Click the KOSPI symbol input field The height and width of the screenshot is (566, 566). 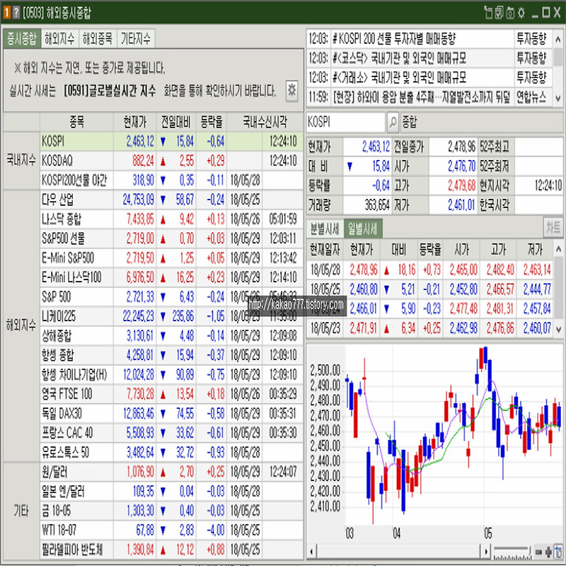coord(346,122)
